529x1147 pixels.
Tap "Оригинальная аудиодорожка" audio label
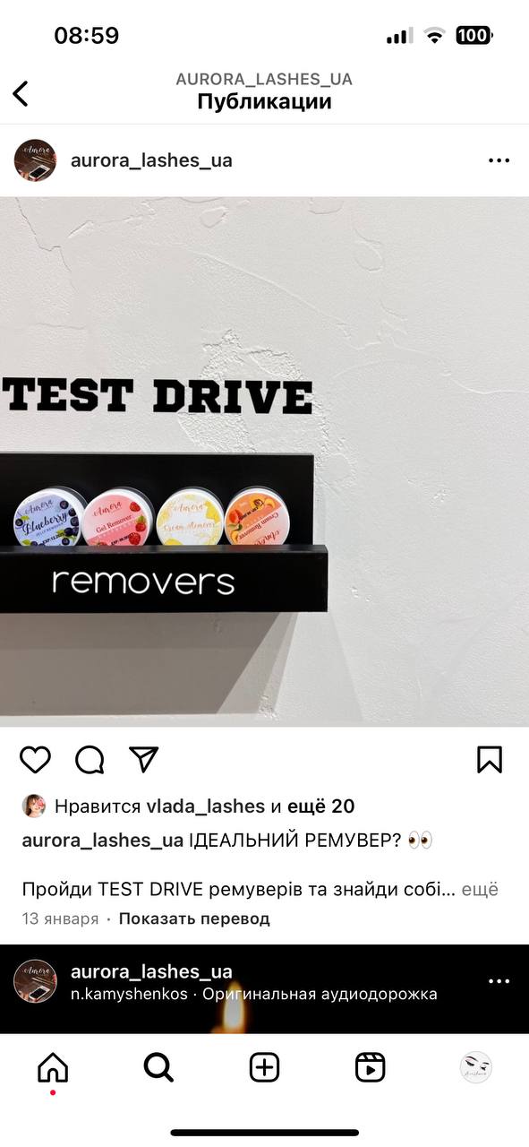[320, 994]
